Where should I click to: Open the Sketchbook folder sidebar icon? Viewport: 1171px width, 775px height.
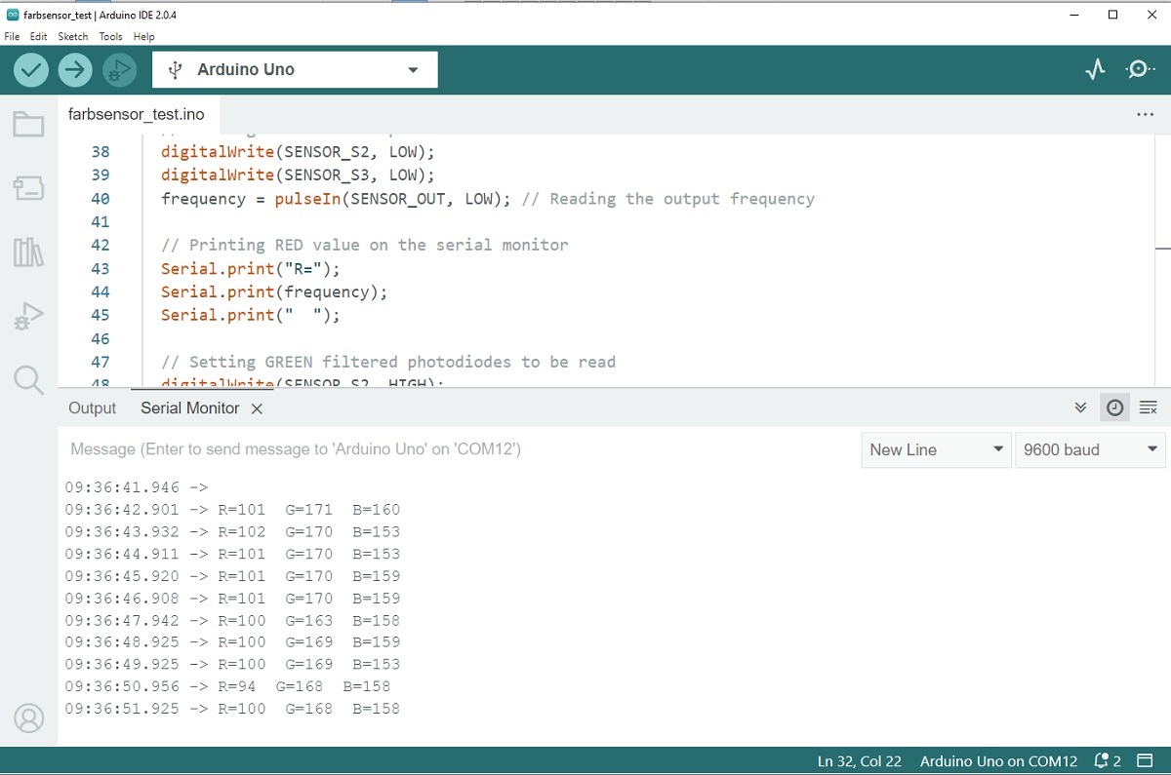[x=28, y=124]
